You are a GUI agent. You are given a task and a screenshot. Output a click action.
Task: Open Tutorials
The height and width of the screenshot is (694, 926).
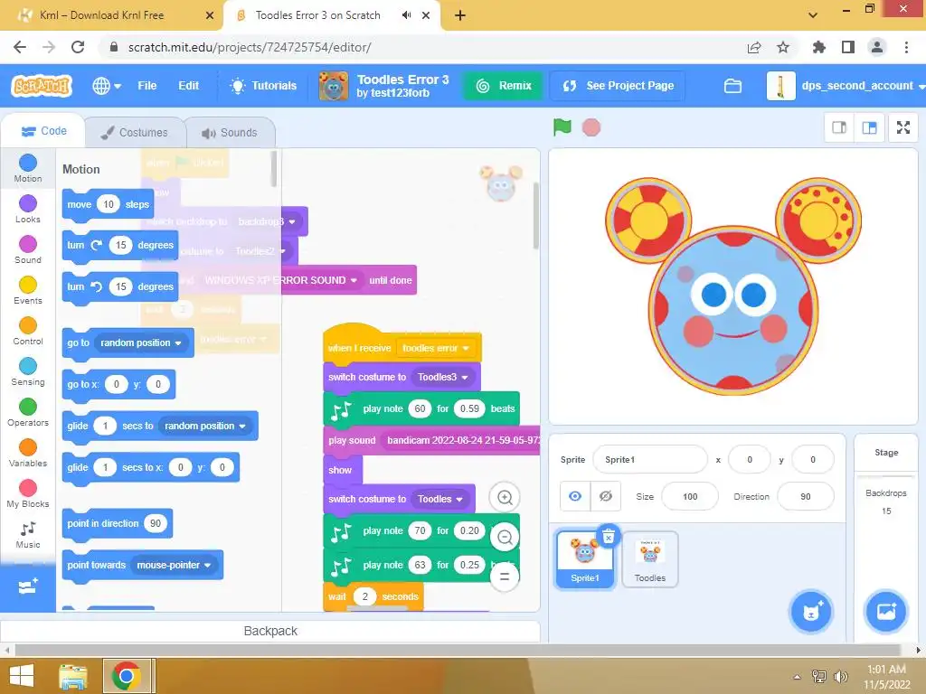pyautogui.click(x=263, y=86)
